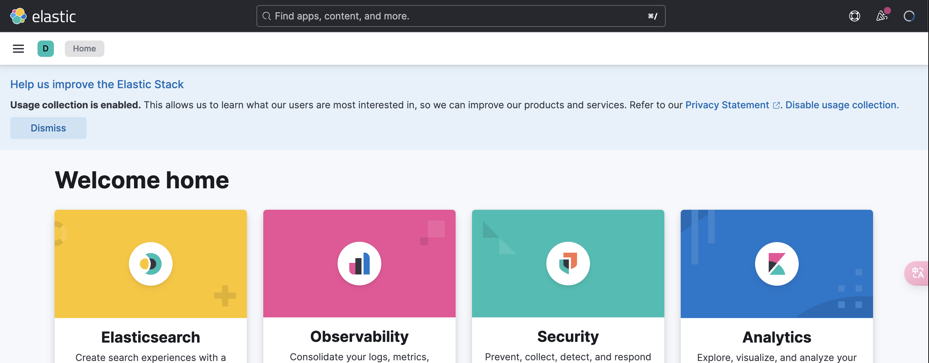Focus the Find apps search field
The image size is (929, 363).
tap(461, 16)
